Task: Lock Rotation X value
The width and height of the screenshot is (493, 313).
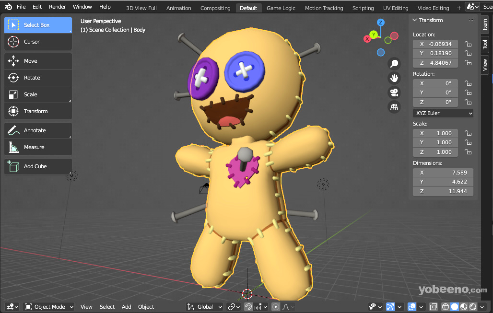Action: coord(468,83)
